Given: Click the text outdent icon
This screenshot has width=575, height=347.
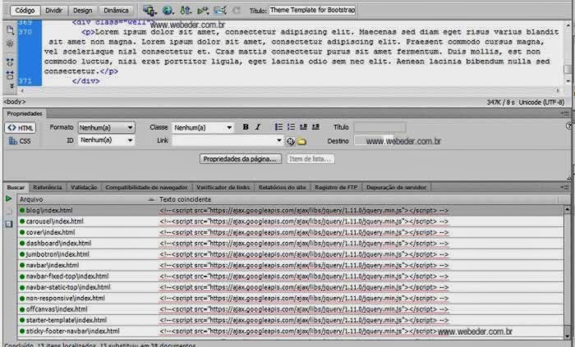Looking at the screenshot, I should [x=303, y=127].
